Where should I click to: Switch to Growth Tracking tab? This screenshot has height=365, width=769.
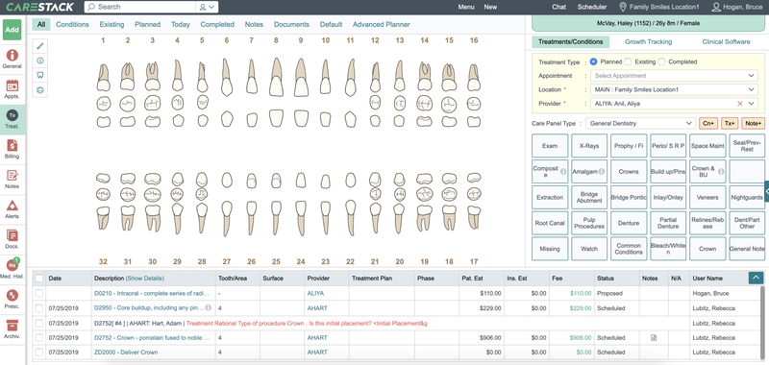[x=648, y=41]
